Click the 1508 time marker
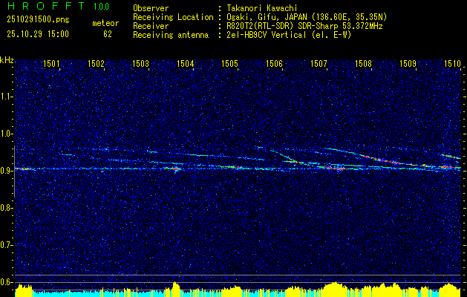The image size is (467, 297). [x=364, y=63]
